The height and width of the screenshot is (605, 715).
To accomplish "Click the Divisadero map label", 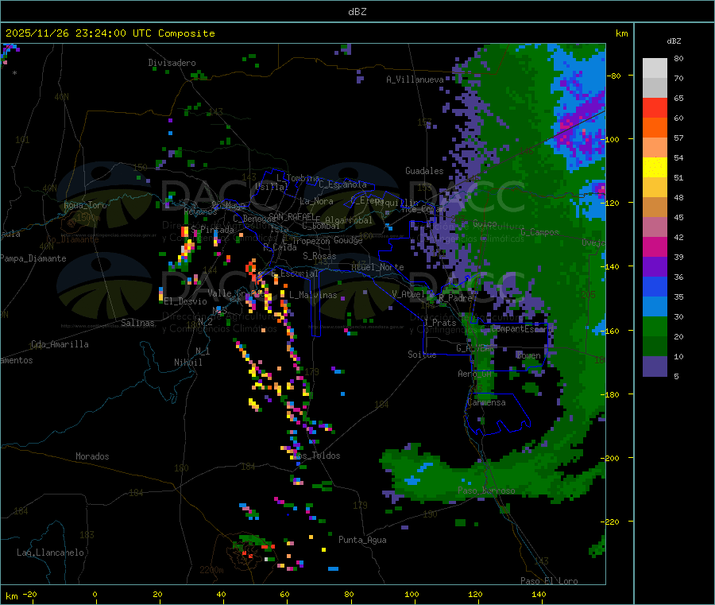I will [x=172, y=63].
